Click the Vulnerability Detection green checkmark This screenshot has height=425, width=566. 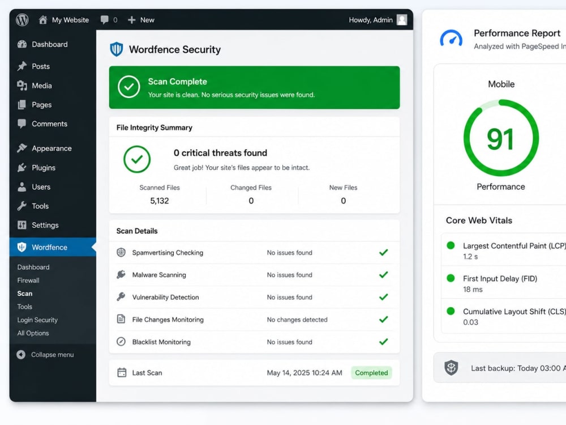pyautogui.click(x=384, y=297)
